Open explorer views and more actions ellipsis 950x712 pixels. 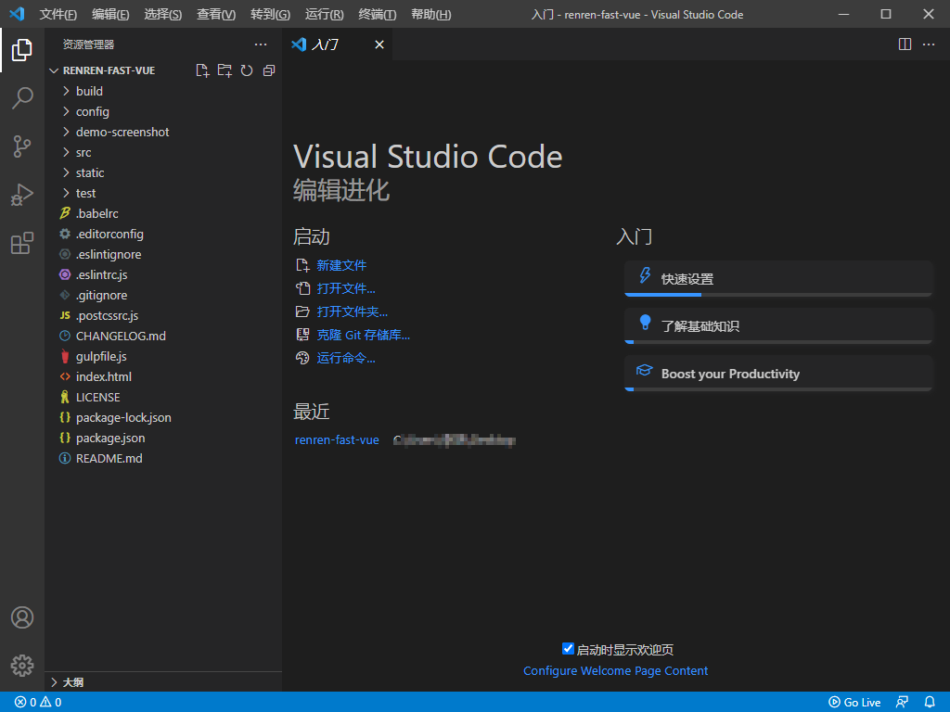261,44
